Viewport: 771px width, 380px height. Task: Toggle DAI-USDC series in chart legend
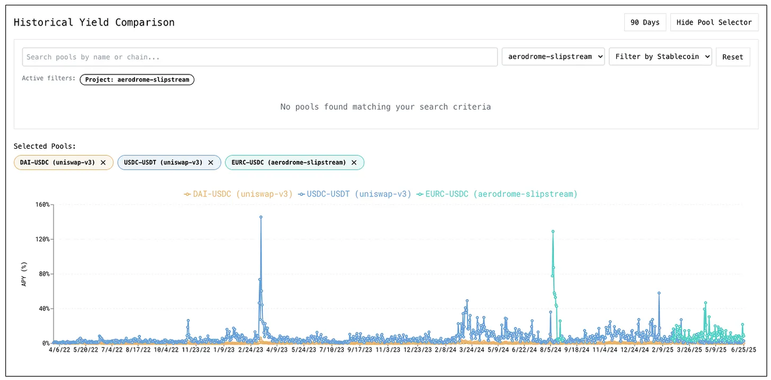coord(243,194)
